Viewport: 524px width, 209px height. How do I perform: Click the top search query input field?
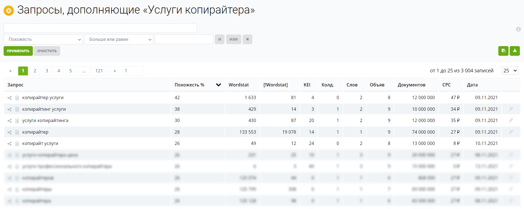[100, 28]
